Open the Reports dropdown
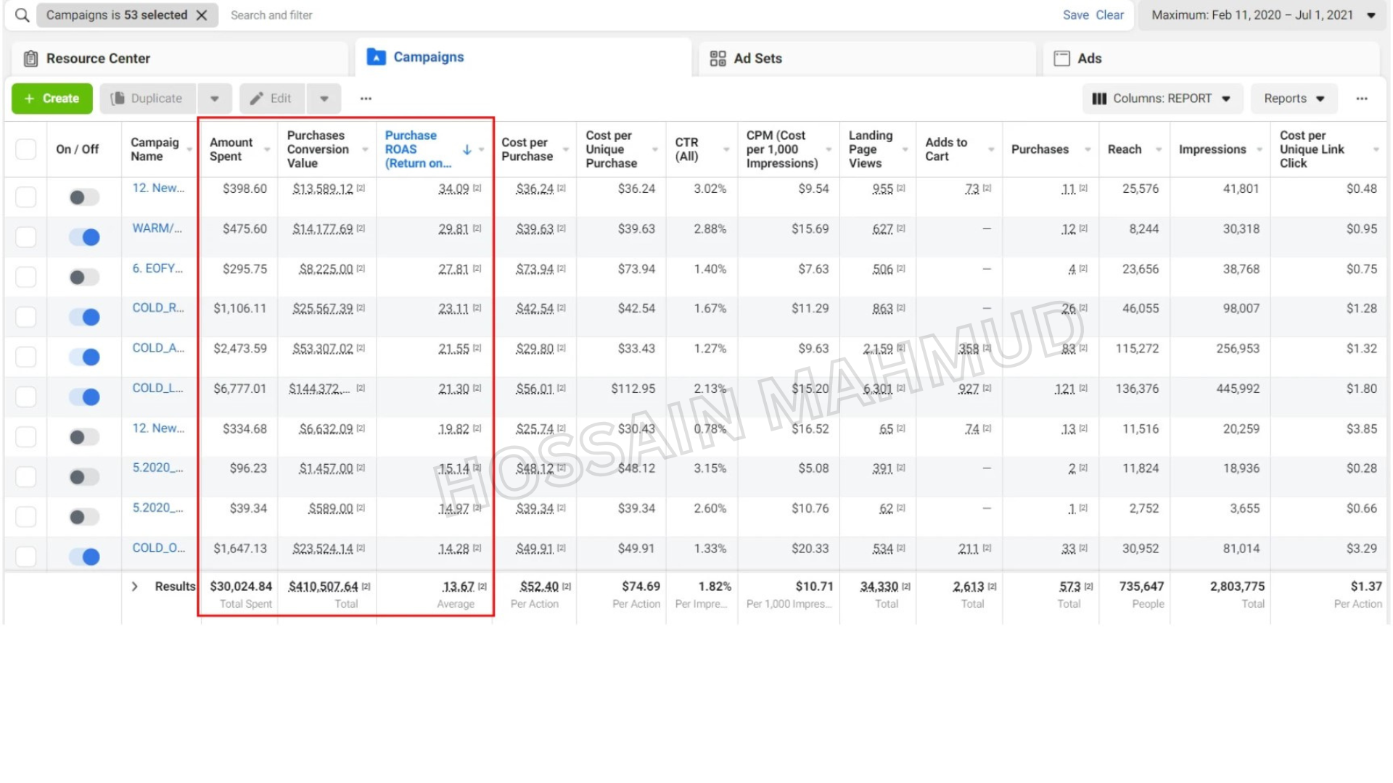Screen dimensions: 1393x783 (1294, 99)
